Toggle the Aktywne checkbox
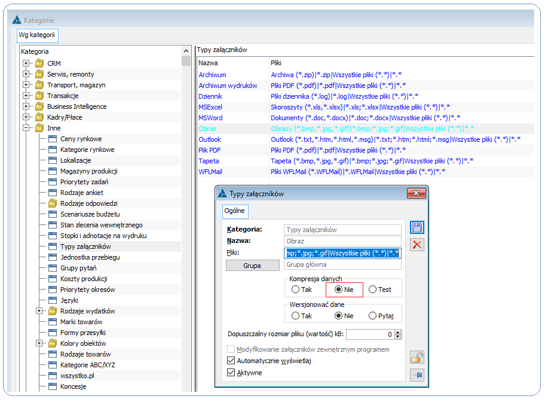Image resolution: width=548 pixels, height=402 pixels. pyautogui.click(x=231, y=372)
